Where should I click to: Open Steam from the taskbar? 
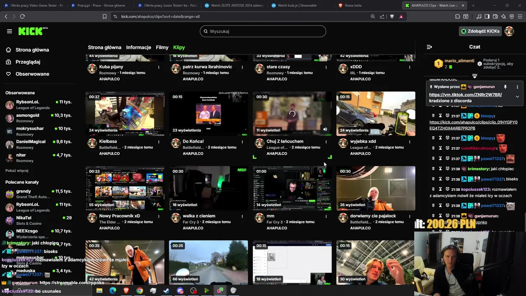coord(166,291)
